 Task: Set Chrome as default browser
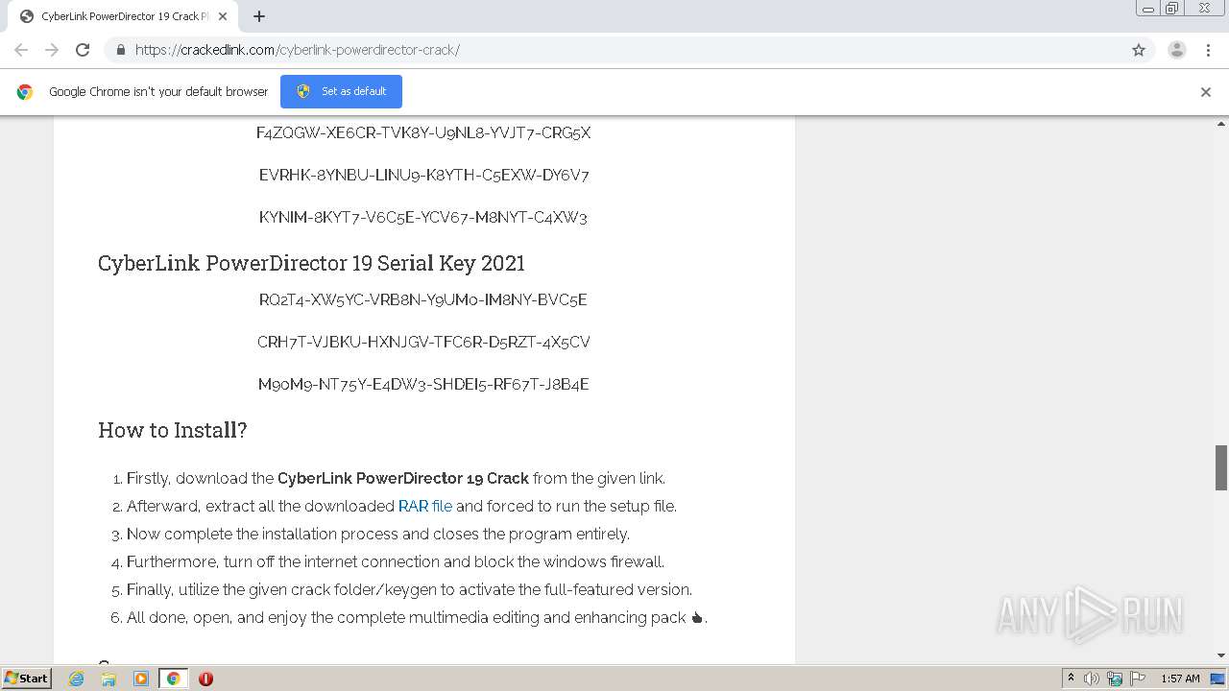pos(341,91)
